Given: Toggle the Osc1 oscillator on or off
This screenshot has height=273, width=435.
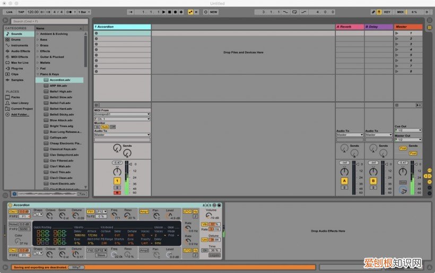Looking at the screenshot, I should [x=13, y=212].
